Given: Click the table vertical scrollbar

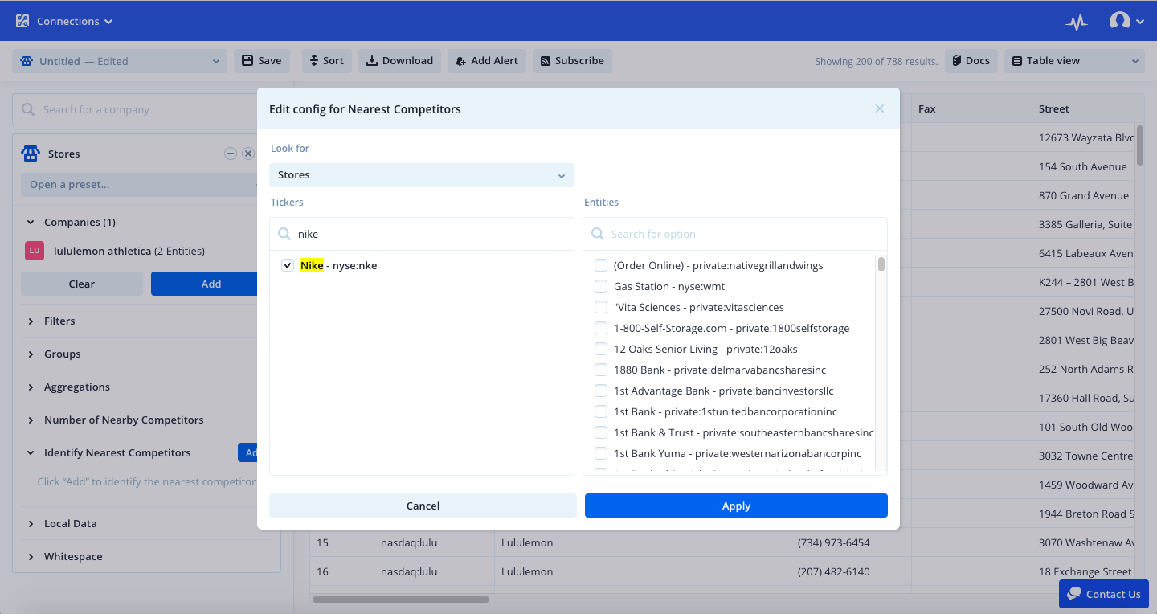Looking at the screenshot, I should coord(1140,145).
